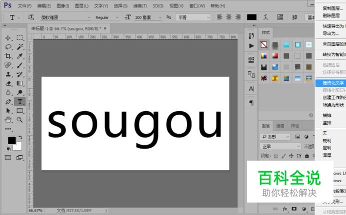The width and height of the screenshot is (346, 215).
Task: Select the Hand tool
Action: [x=8, y=120]
